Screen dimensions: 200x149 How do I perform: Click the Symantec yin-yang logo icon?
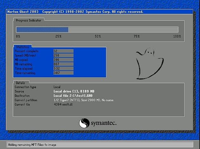tap(84, 123)
